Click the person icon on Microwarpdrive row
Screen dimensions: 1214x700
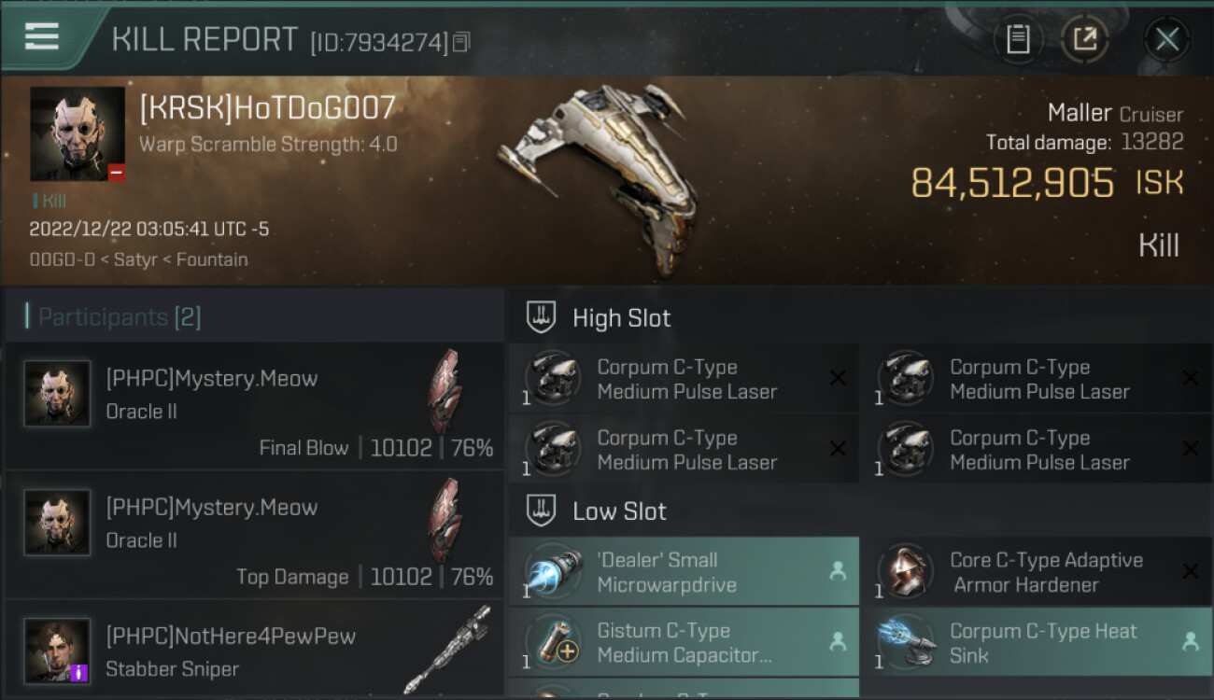coord(838,571)
